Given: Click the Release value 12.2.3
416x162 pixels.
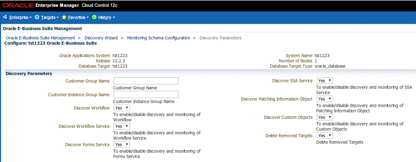Looking at the screenshot, I should (119, 61).
